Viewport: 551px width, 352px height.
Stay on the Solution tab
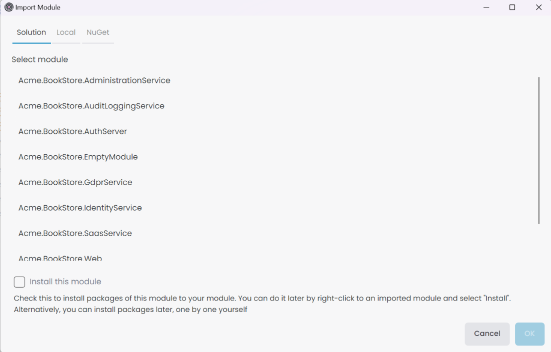coord(31,32)
